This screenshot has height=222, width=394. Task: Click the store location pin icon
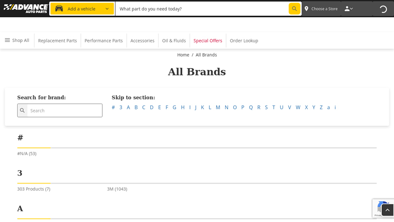pos(306,9)
